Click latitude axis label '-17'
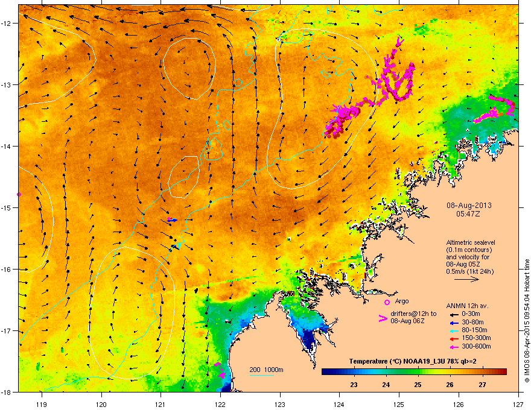Screen dimensions: 531x410 6,330
